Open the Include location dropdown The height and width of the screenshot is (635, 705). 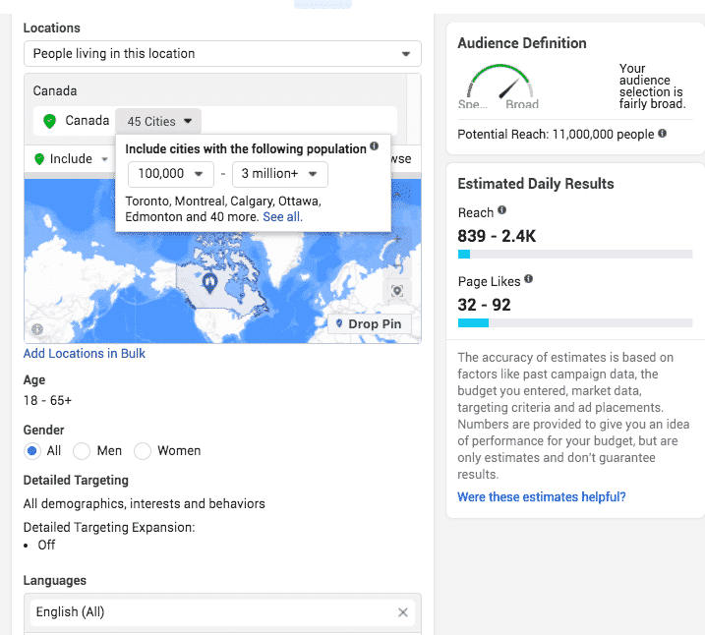71,159
